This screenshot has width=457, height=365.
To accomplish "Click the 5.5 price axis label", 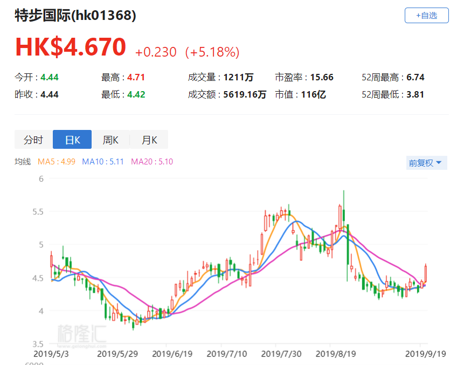I will click(x=38, y=212).
